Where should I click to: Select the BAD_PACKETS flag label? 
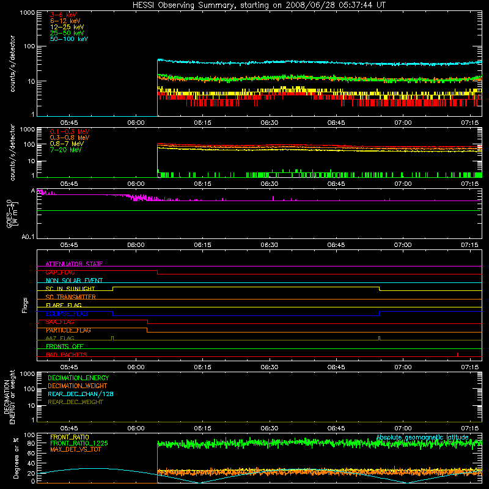coord(67,355)
